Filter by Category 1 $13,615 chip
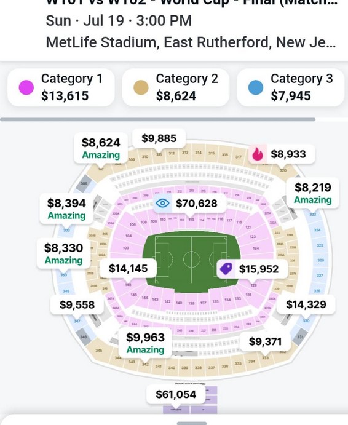348x425 pixels. (61, 87)
